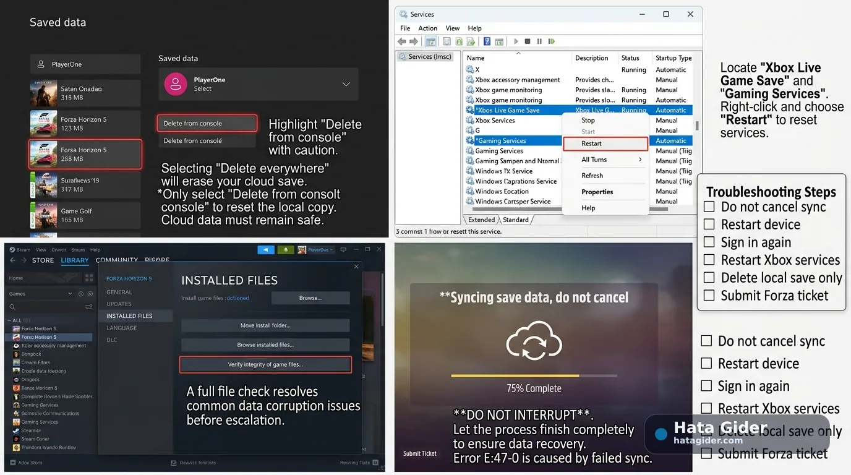Click the 75% Complete sync progress bar
The height and width of the screenshot is (475, 851).
534,375
